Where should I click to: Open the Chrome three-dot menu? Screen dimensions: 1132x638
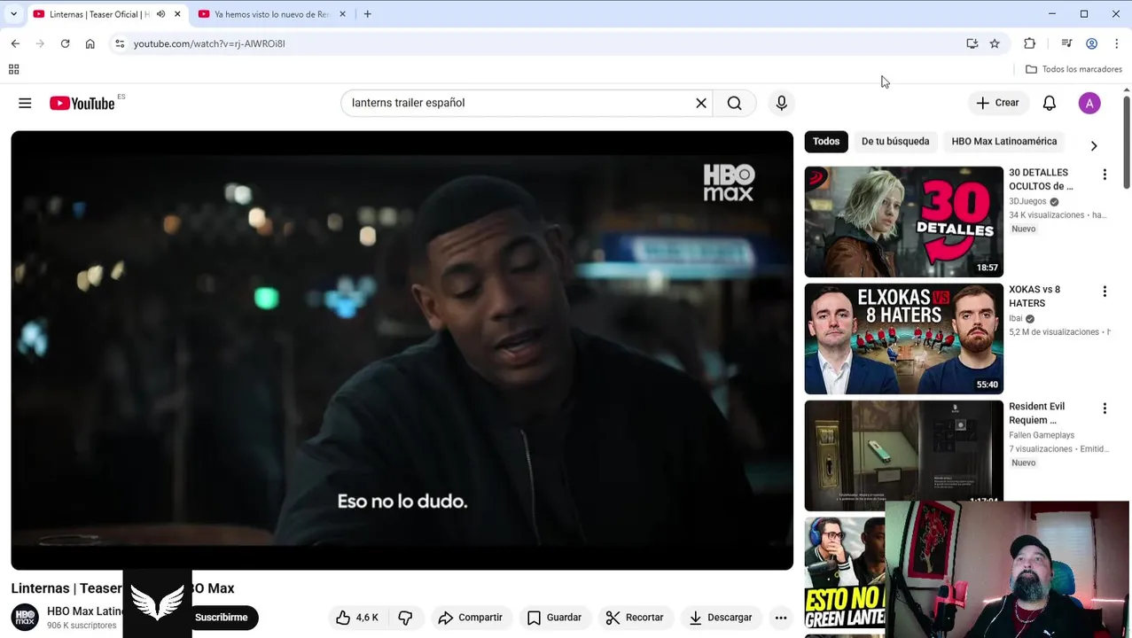[1116, 43]
